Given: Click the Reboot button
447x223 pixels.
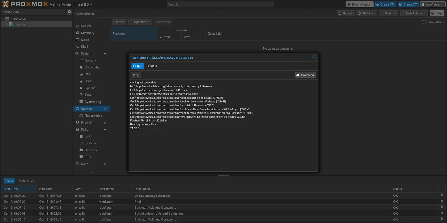Looking at the screenshot, I should [345, 13].
